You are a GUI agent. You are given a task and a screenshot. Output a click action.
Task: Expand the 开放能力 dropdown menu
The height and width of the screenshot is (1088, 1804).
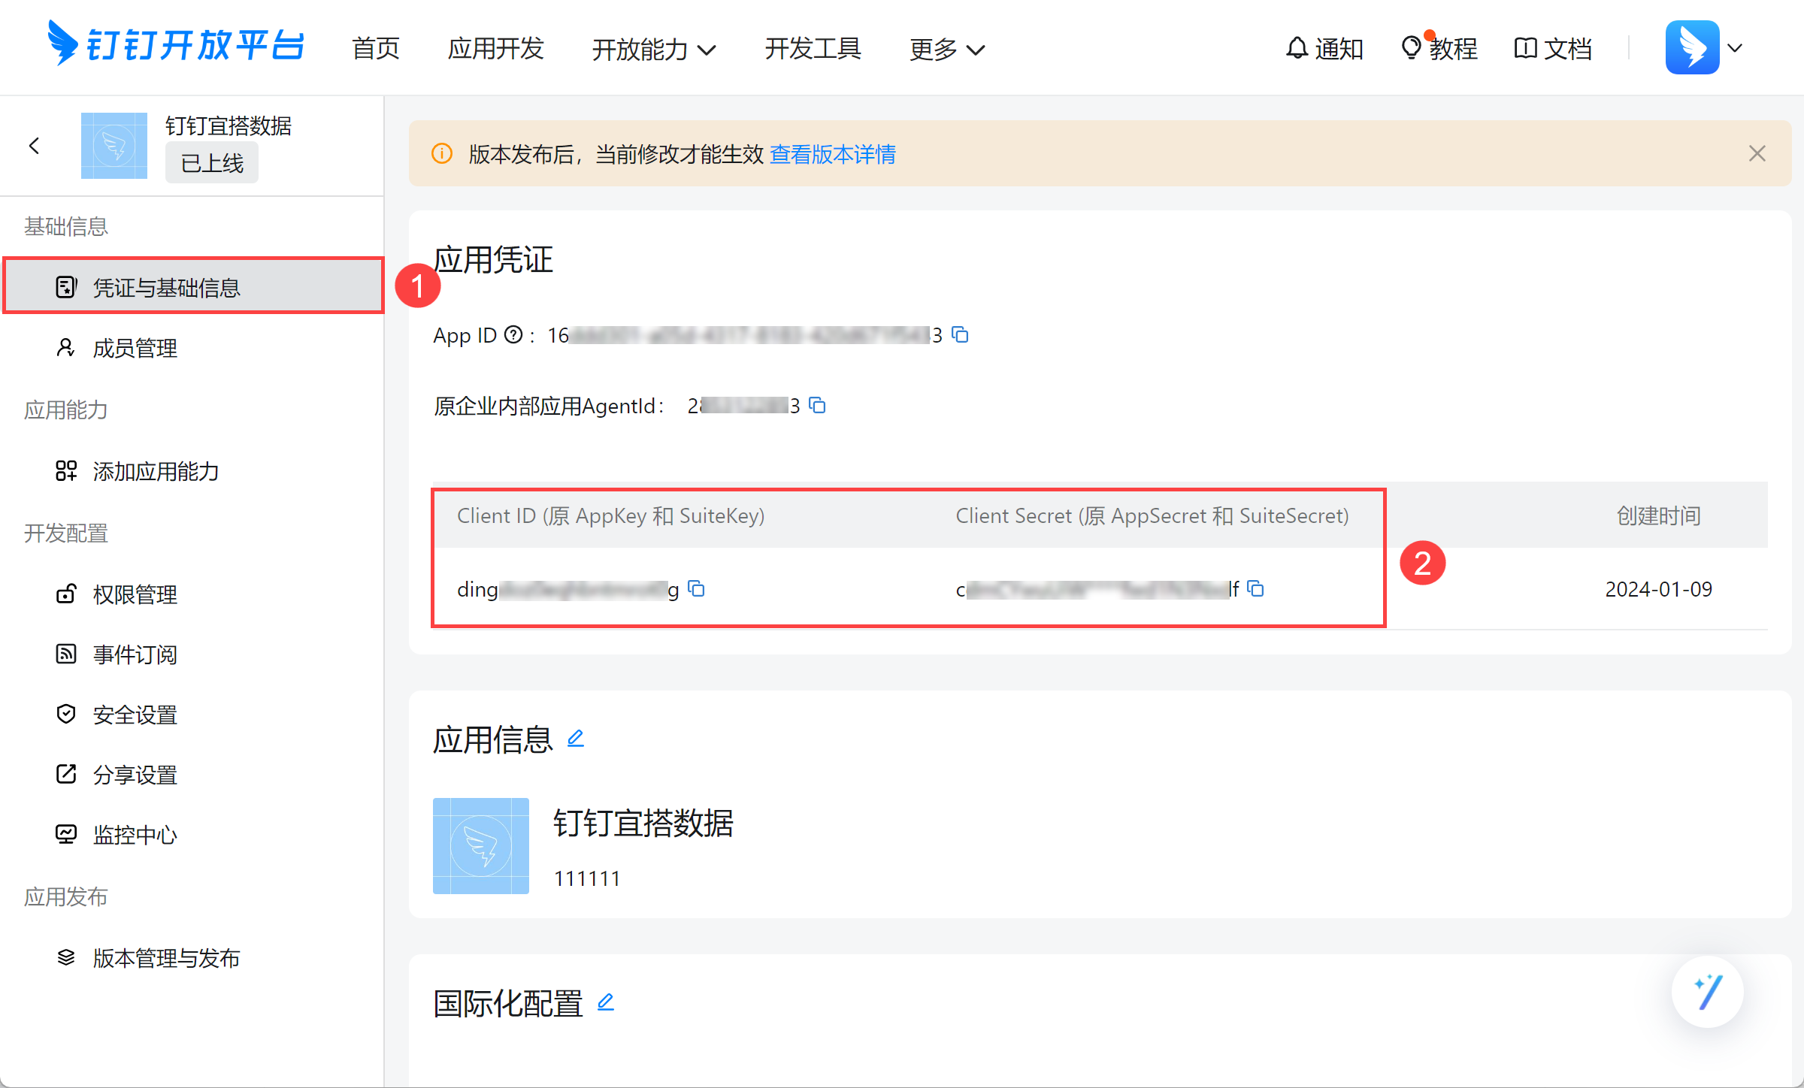coord(652,50)
